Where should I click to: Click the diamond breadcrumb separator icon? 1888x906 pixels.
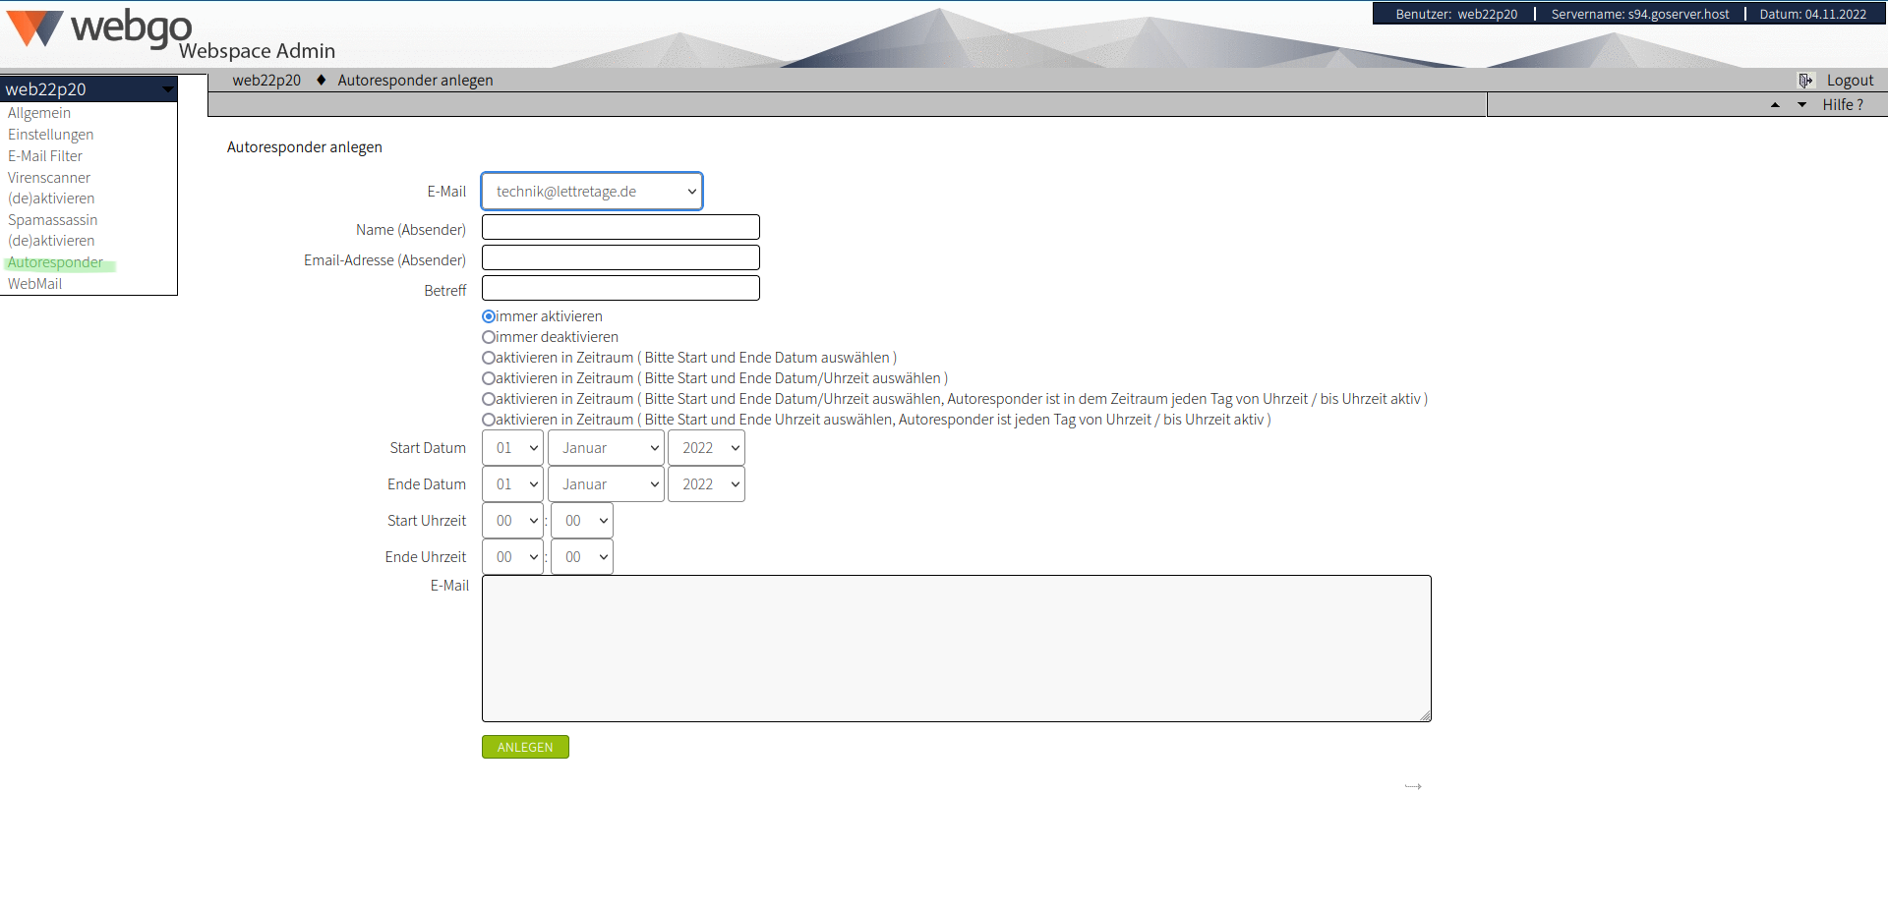(x=321, y=81)
